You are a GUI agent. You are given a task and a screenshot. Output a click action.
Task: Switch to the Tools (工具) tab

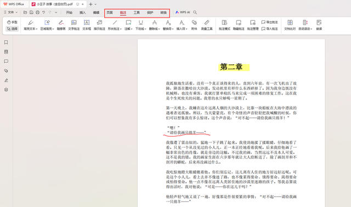pyautogui.click(x=137, y=13)
